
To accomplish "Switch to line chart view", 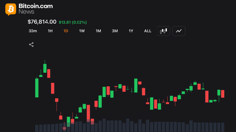I will [x=179, y=31].
